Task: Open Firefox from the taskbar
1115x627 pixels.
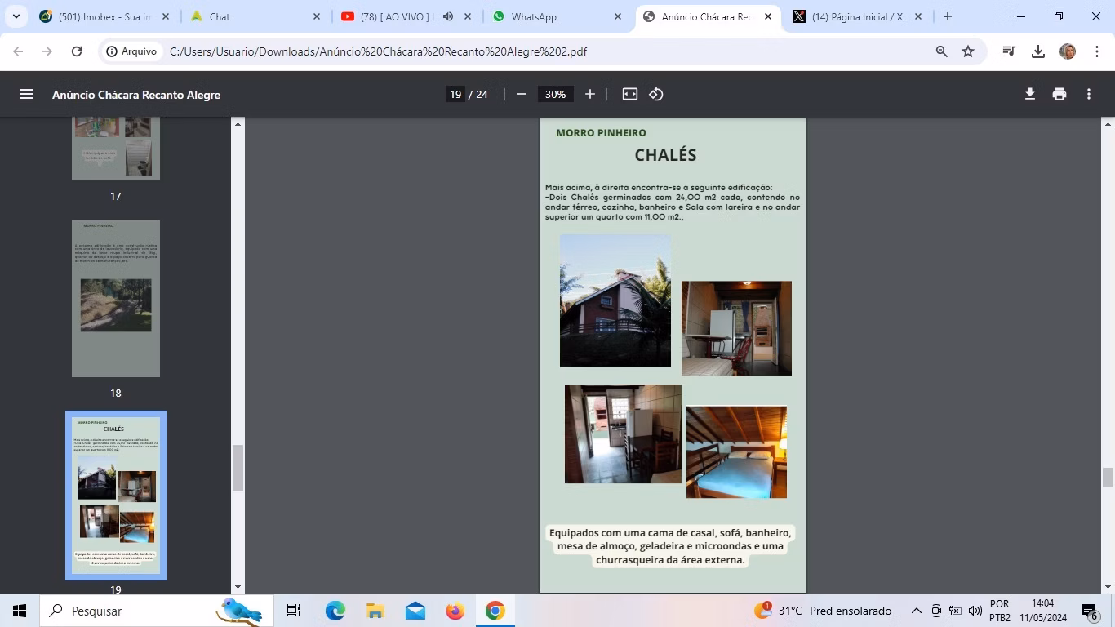Action: (x=455, y=611)
